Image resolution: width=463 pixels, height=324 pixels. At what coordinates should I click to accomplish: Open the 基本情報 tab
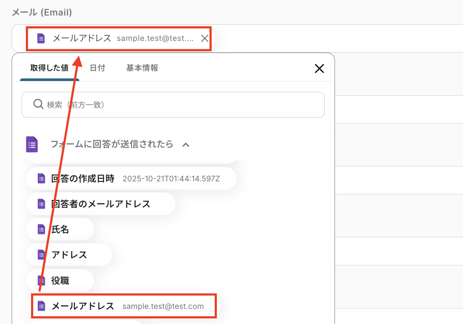[142, 68]
